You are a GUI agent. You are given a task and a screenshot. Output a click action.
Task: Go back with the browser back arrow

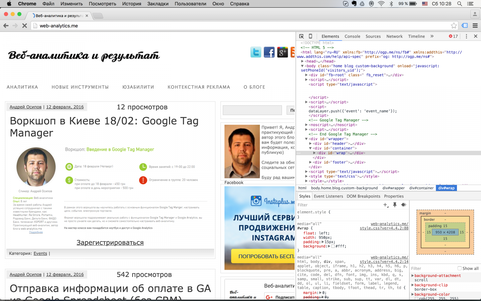click(x=6, y=26)
